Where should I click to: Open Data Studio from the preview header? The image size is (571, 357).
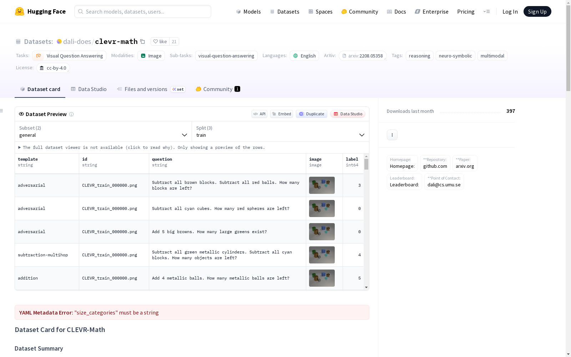pos(348,114)
